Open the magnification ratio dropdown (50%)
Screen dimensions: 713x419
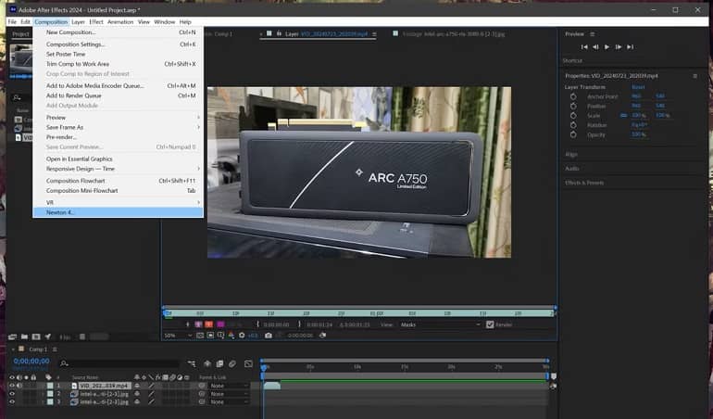click(178, 336)
